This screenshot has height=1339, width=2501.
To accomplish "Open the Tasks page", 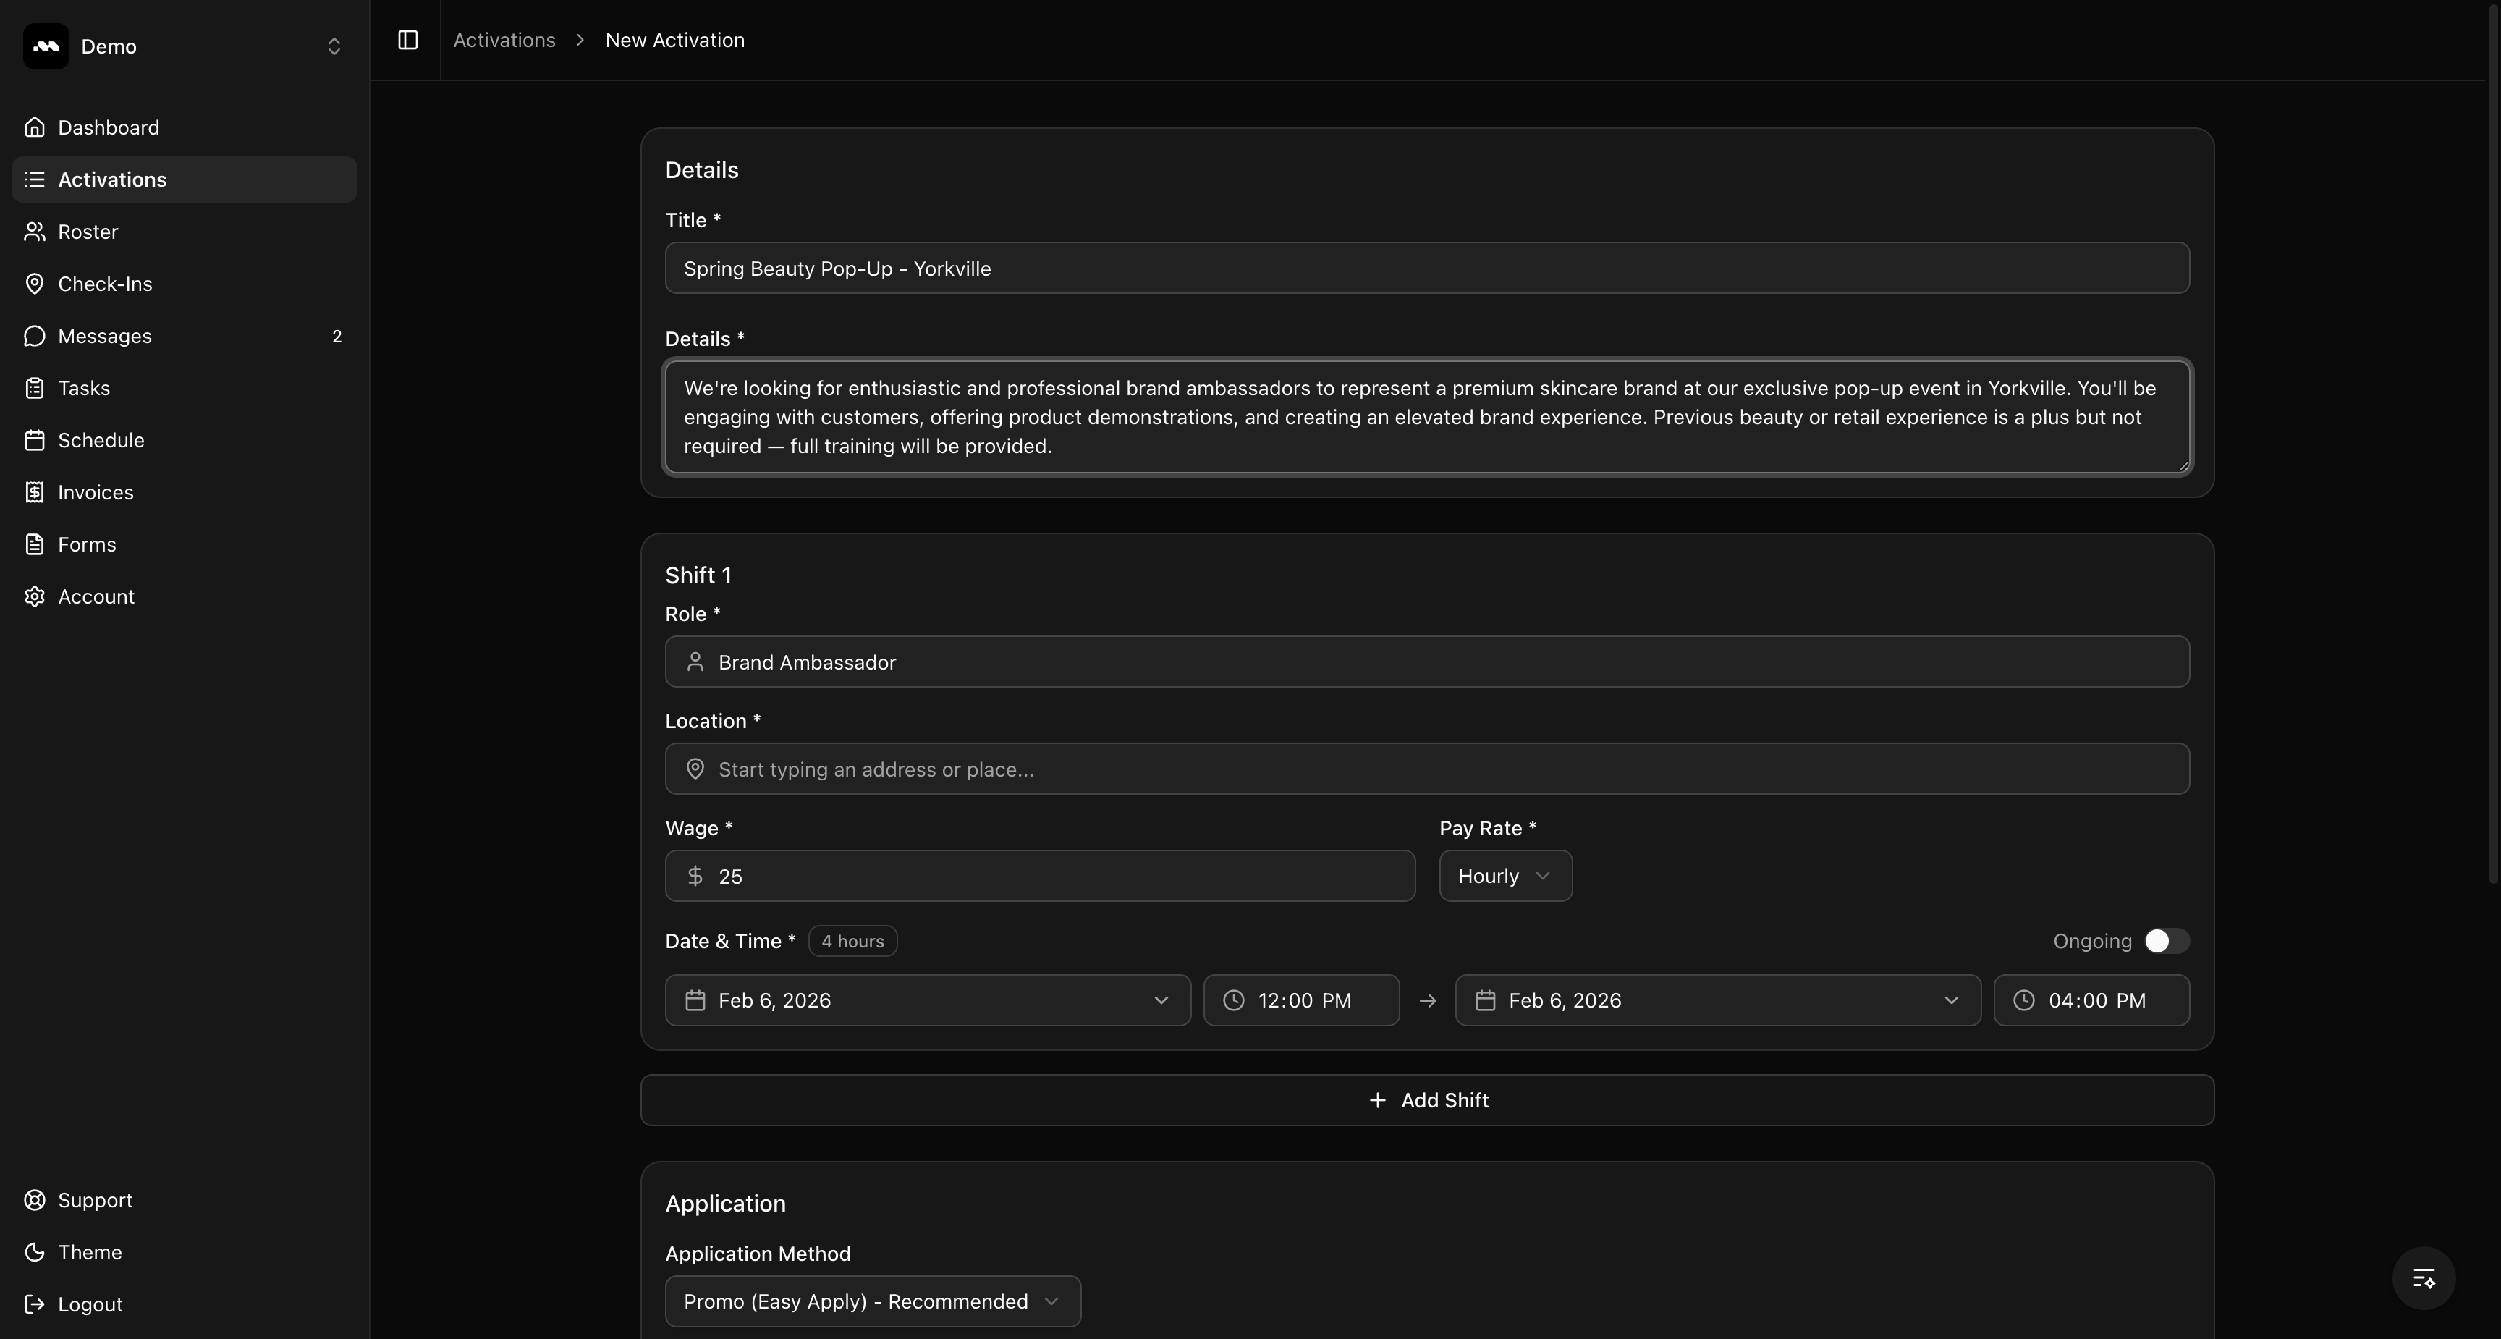I will point(83,389).
